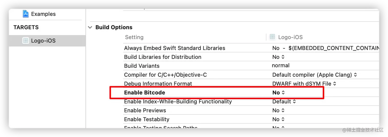Open Enable Index-While-Building Default popup
Viewport: 388px width, 137px height.
(284, 102)
